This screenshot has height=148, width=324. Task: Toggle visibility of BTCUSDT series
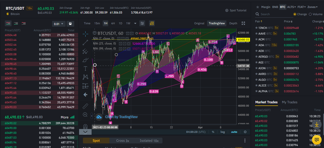pos(128,33)
